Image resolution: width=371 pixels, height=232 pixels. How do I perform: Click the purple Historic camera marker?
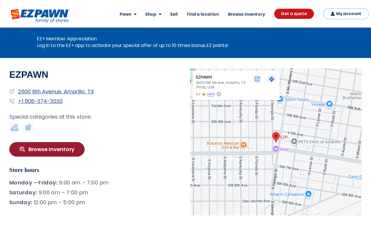[276, 149]
